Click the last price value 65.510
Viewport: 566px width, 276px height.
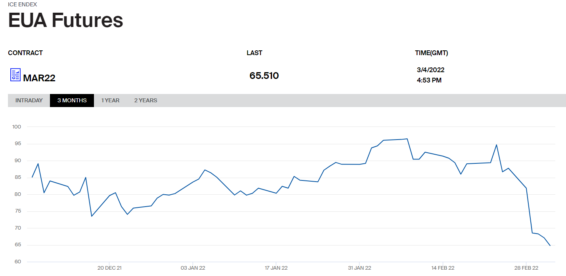[264, 76]
